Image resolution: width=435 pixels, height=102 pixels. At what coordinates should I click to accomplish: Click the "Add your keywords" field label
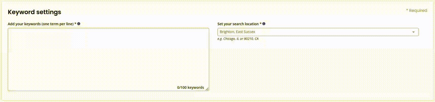tap(24, 24)
